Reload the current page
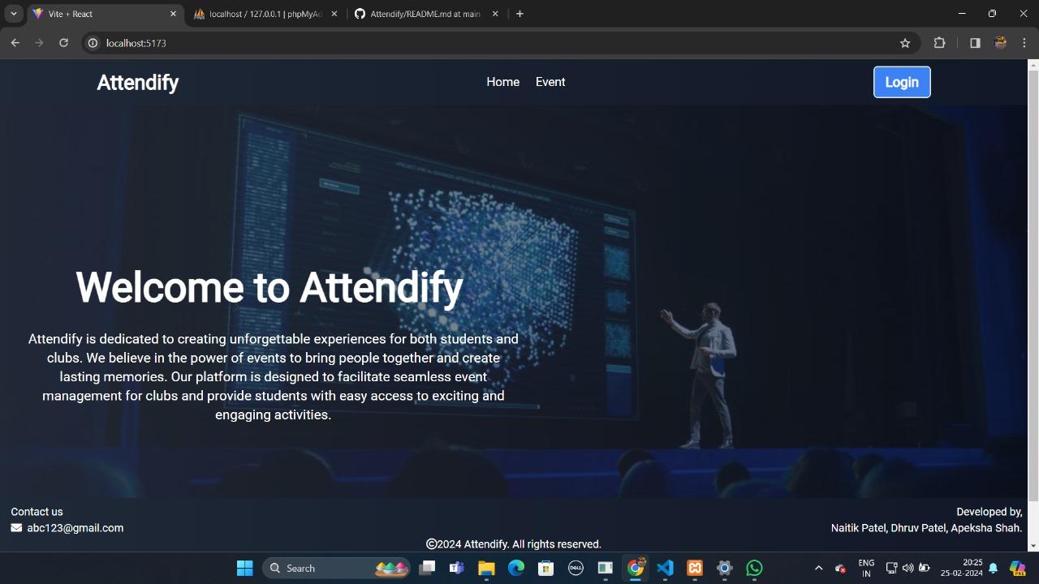Screen dimensions: 1039x584 [x=63, y=43]
